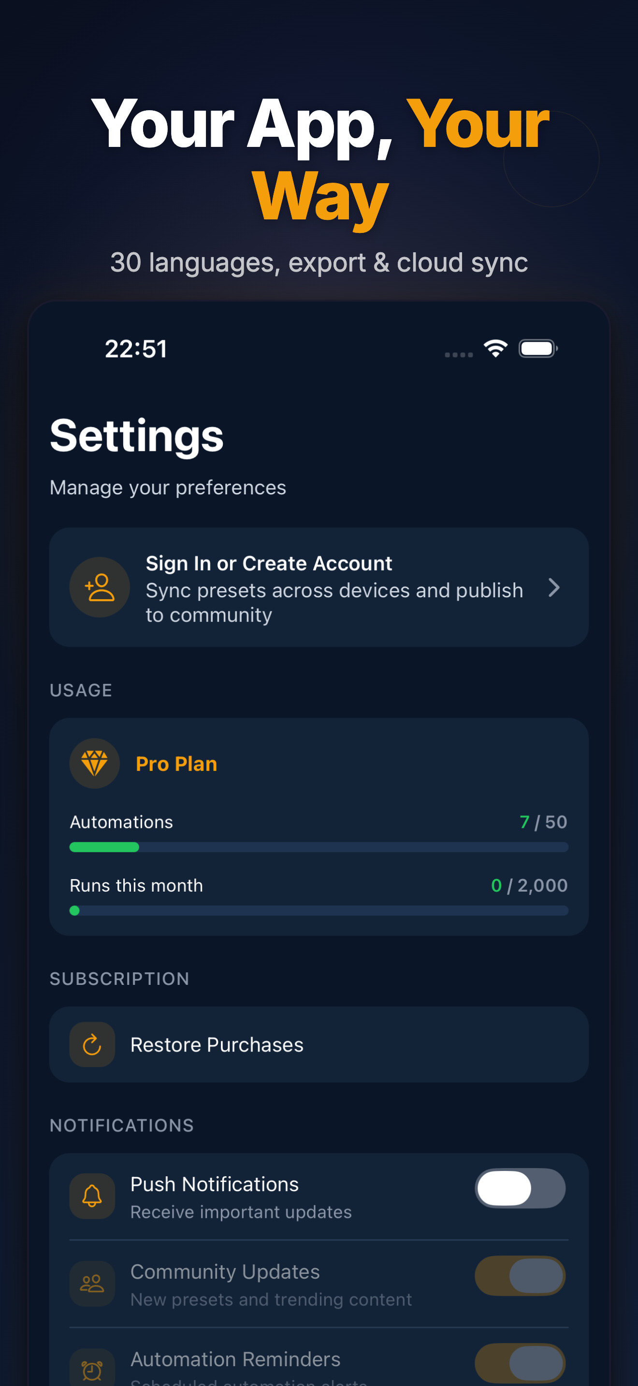The height and width of the screenshot is (1386, 638).
Task: Select Restore Purchases
Action: (x=319, y=1044)
